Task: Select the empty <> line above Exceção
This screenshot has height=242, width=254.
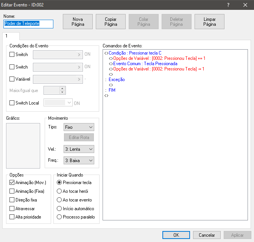Action: (x=111, y=74)
